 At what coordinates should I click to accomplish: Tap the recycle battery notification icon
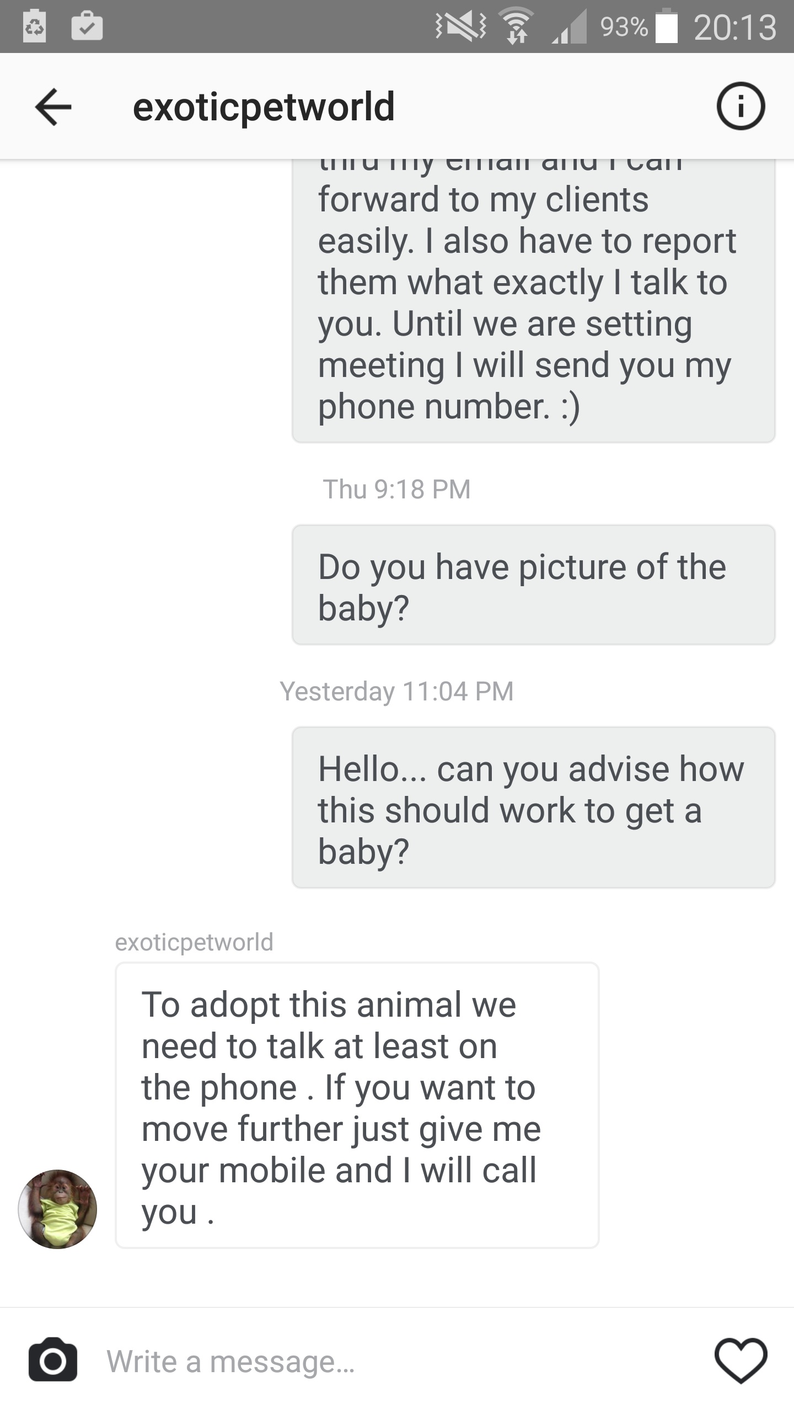[34, 26]
